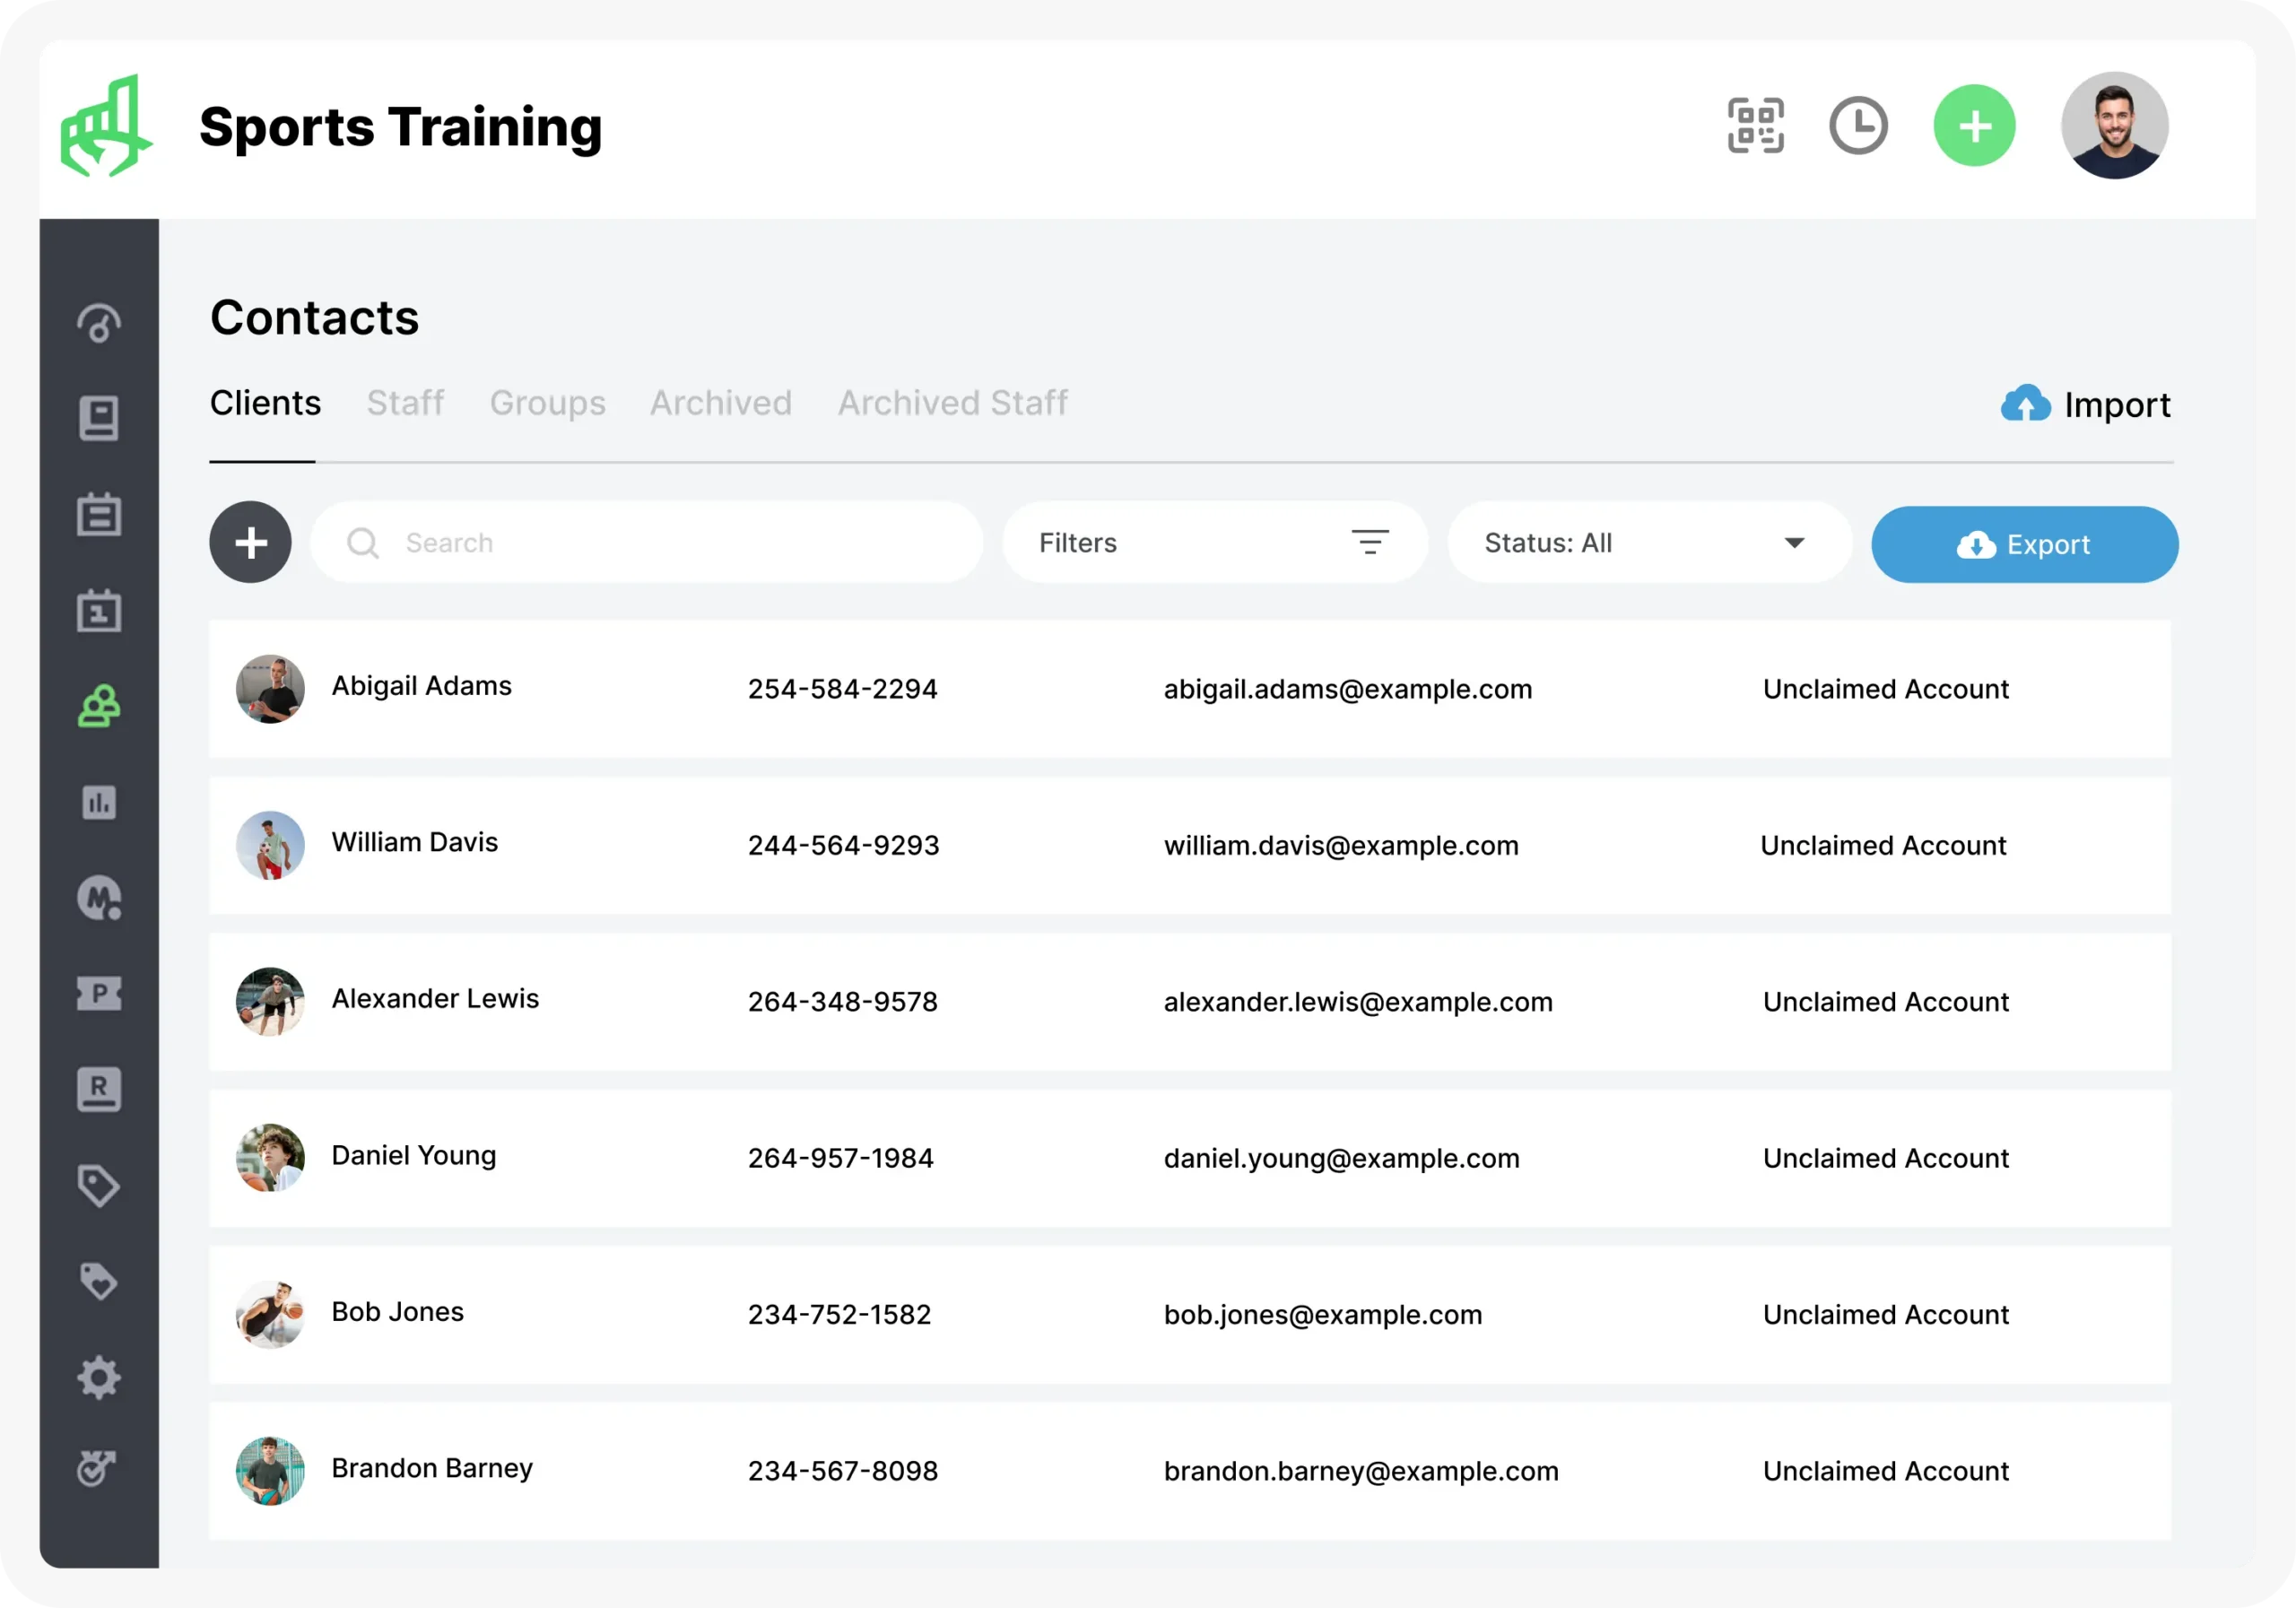This screenshot has height=1608, width=2296.
Task: Open the QR code scanner icon
Action: (1755, 126)
